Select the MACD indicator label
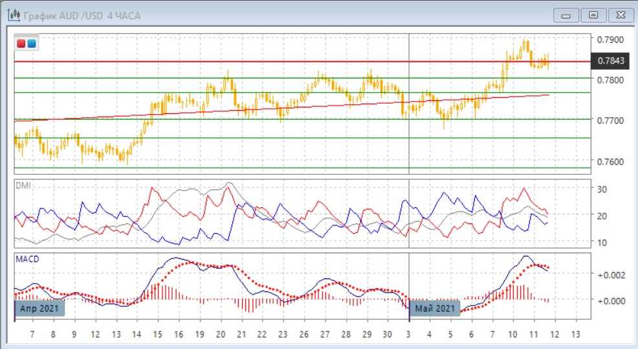Screen dimensions: 638x349 pos(27,259)
